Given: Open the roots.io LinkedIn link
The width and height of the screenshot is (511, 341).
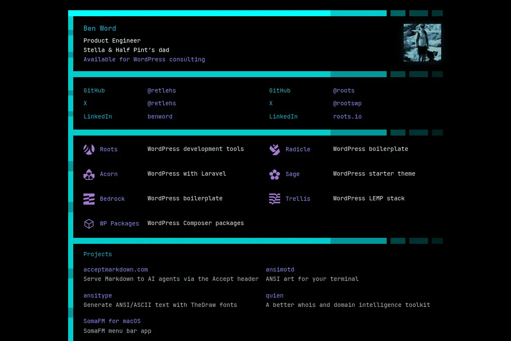Looking at the screenshot, I should [347, 116].
